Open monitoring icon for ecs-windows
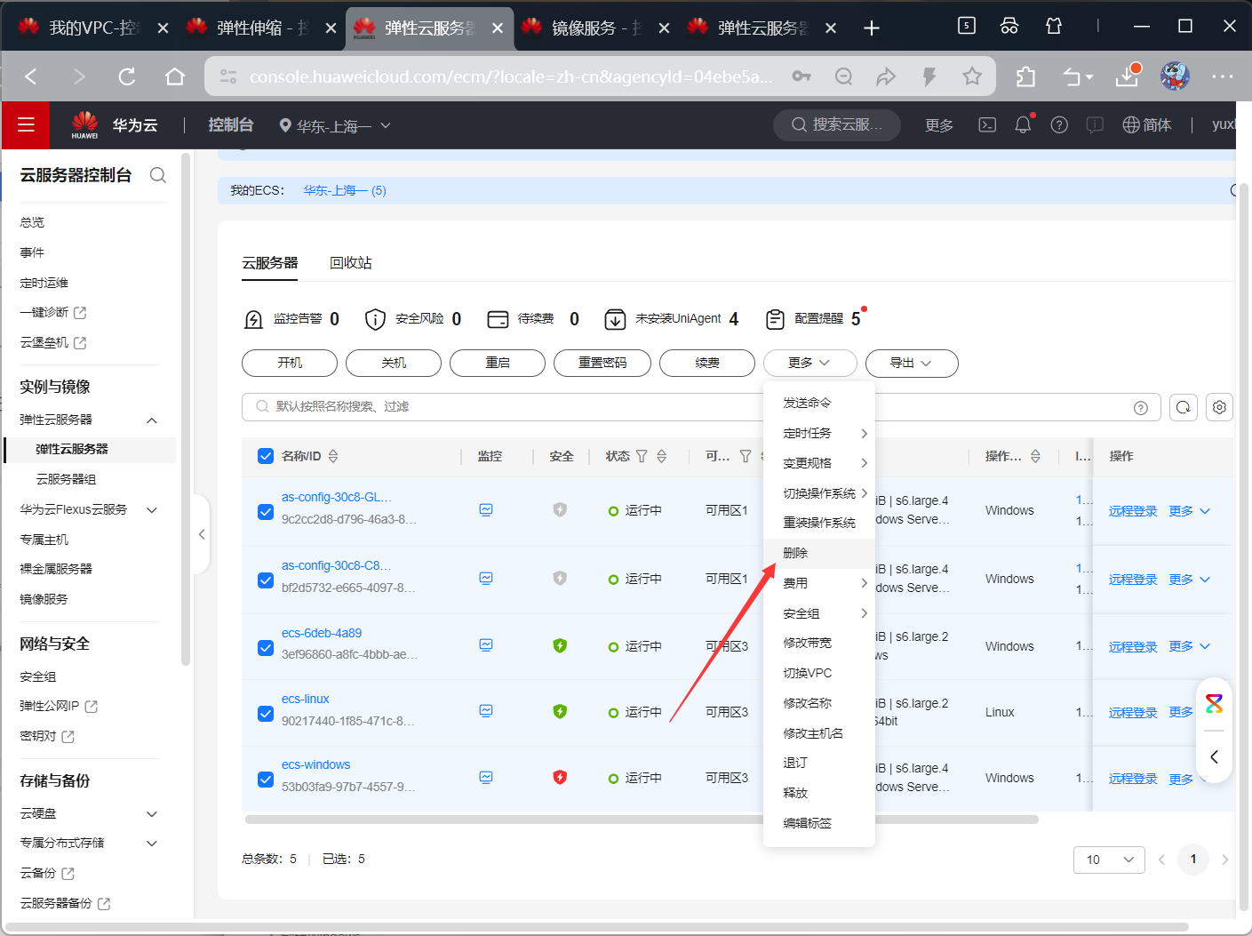Screen dimensions: 1252x936 tap(486, 778)
